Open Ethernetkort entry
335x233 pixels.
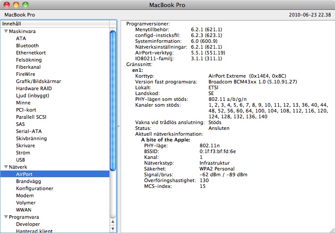(x=31, y=53)
